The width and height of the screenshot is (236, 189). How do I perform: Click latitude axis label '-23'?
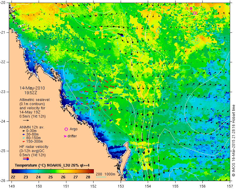3,92
